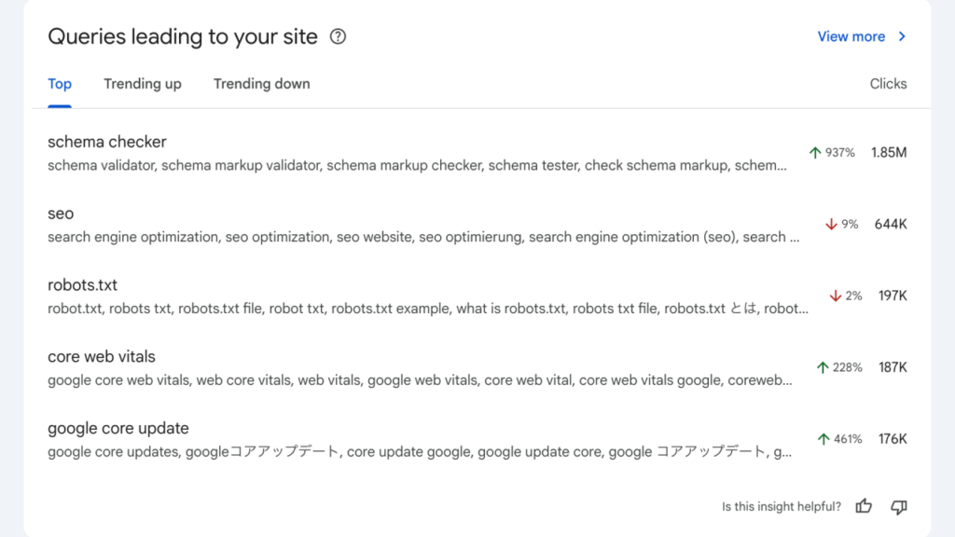Click the View more link
Screen dimensions: 955x537
pyautogui.click(x=851, y=36)
